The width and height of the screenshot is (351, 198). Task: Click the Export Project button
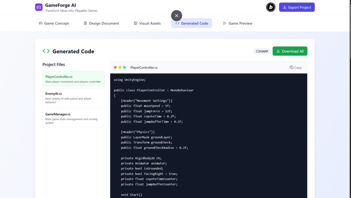point(297,7)
